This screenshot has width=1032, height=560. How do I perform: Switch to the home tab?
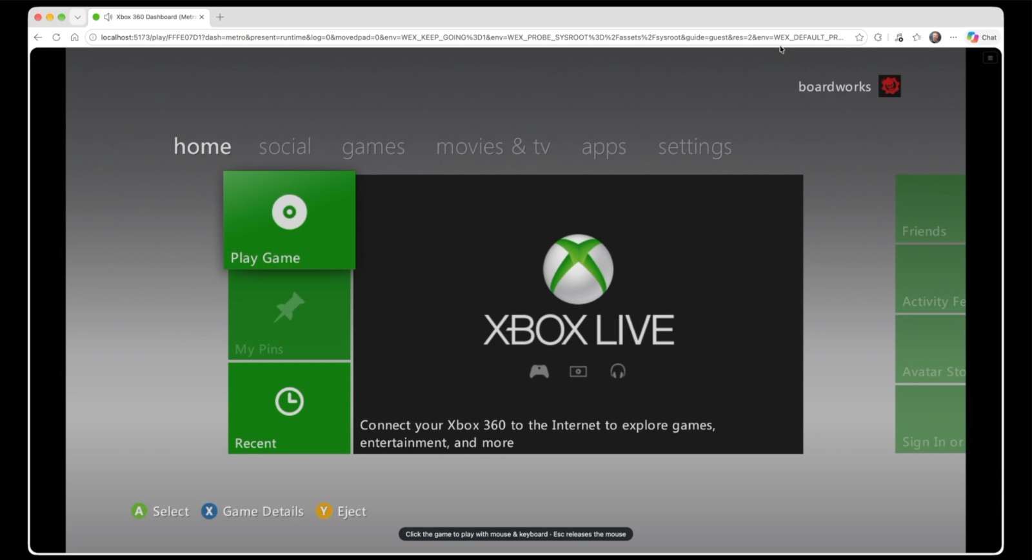pyautogui.click(x=203, y=146)
